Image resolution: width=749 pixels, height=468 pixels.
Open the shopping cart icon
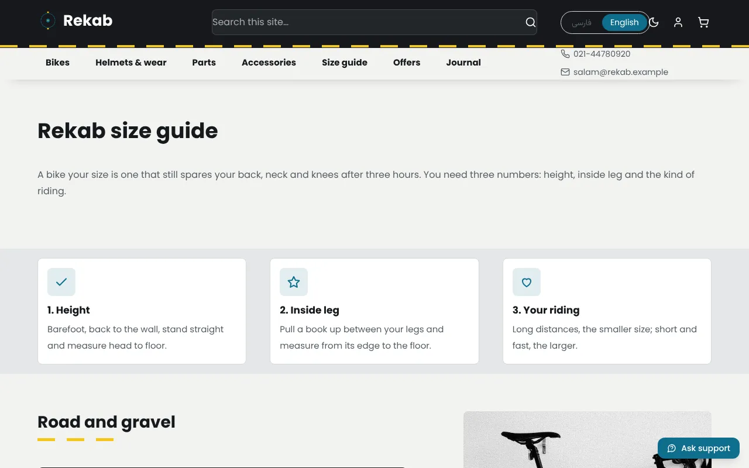pyautogui.click(x=703, y=22)
